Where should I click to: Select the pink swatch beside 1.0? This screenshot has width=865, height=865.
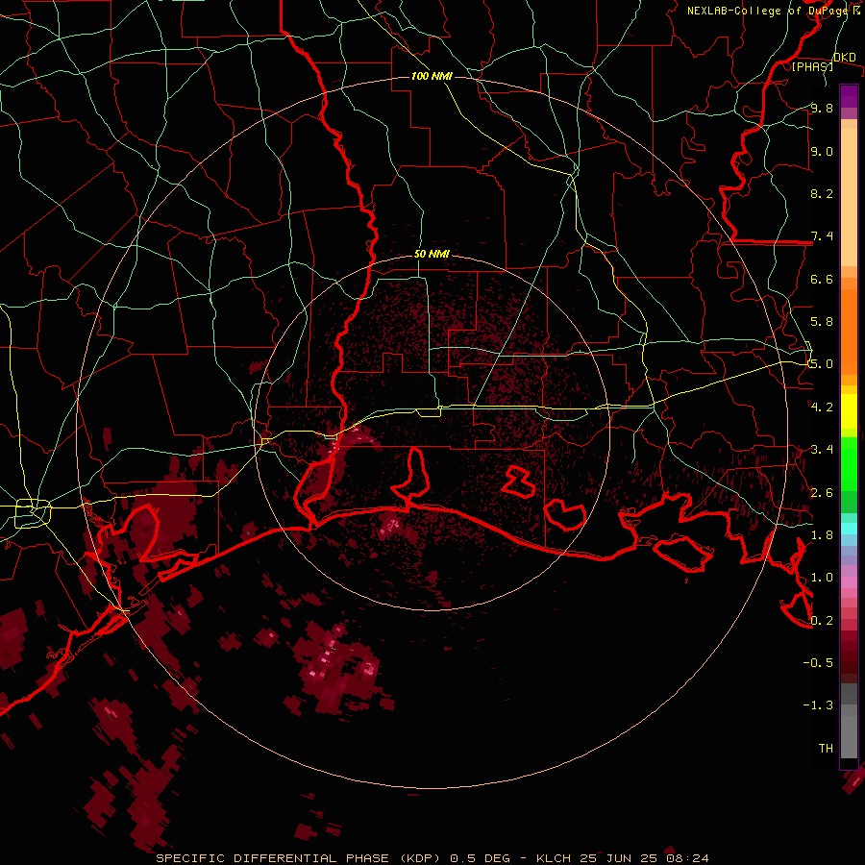849,581
